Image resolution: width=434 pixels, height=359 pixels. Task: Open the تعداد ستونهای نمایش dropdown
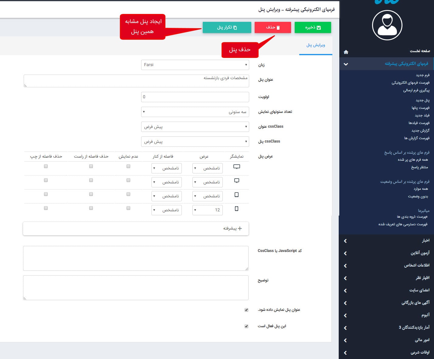click(x=195, y=112)
